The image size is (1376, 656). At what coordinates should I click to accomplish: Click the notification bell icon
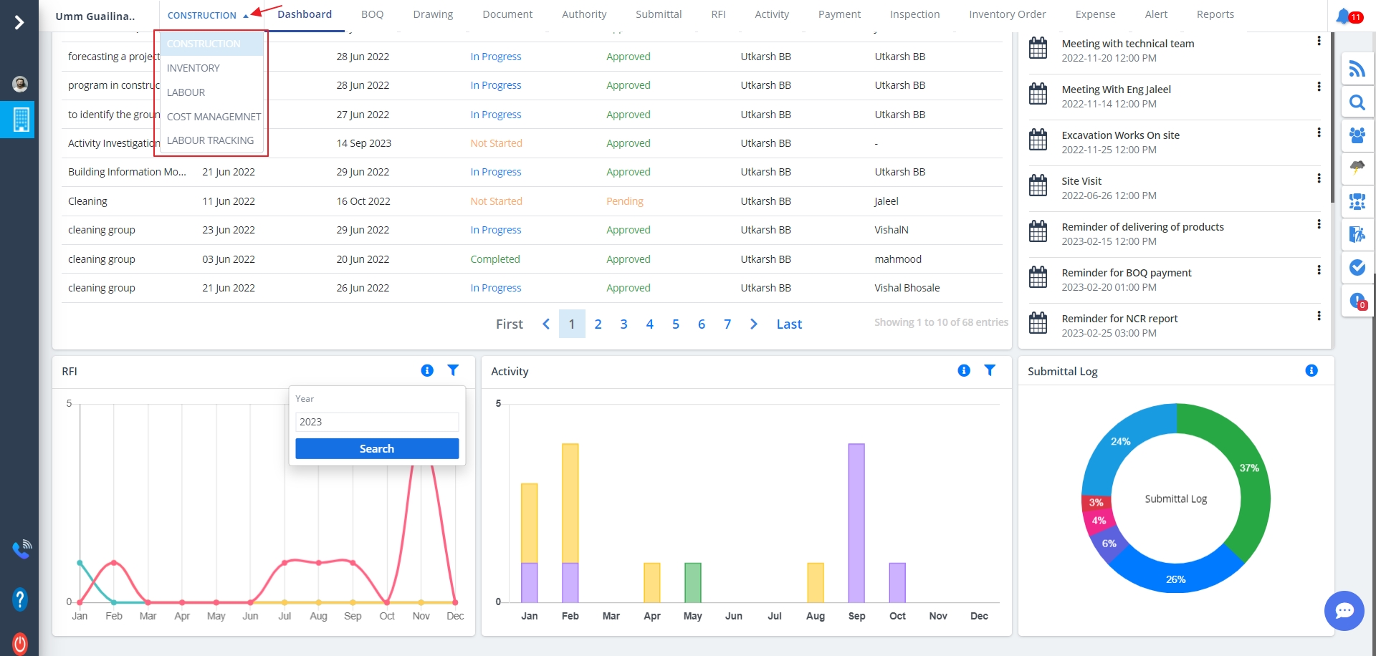pyautogui.click(x=1344, y=16)
